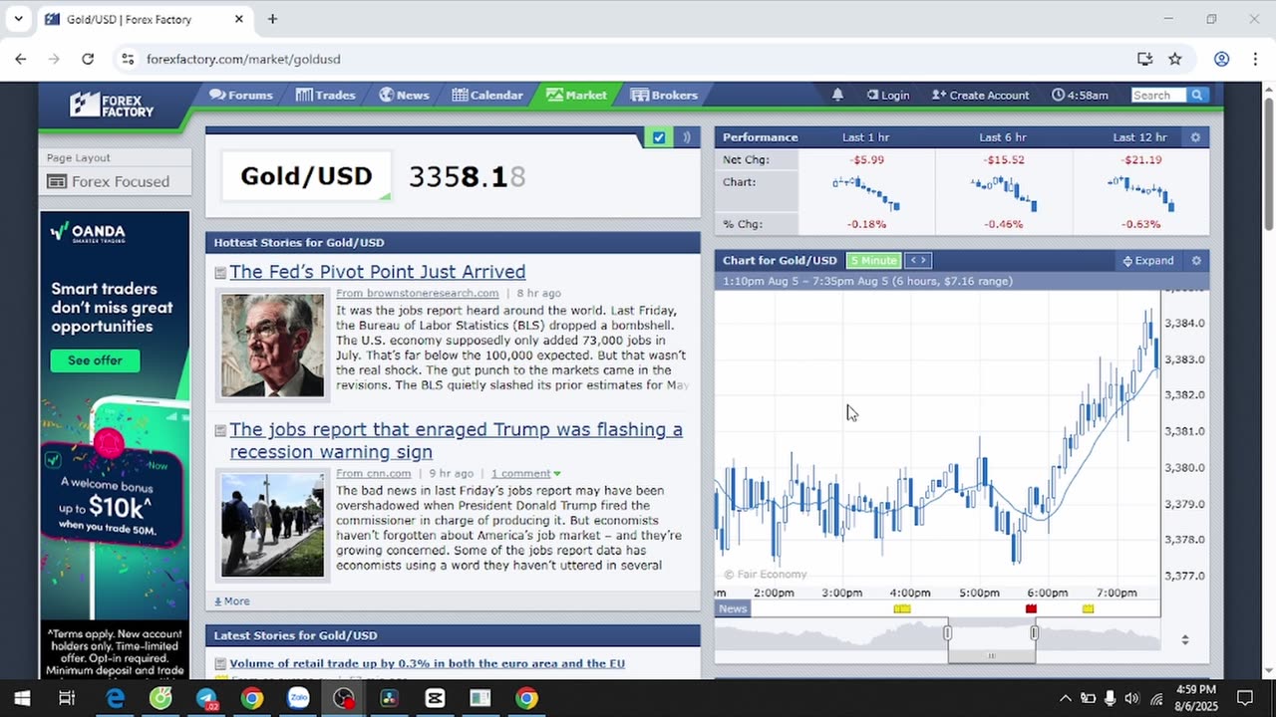Viewport: 1276px width, 717px height.
Task: Open the 4:58am time settings
Action: pyautogui.click(x=1080, y=95)
